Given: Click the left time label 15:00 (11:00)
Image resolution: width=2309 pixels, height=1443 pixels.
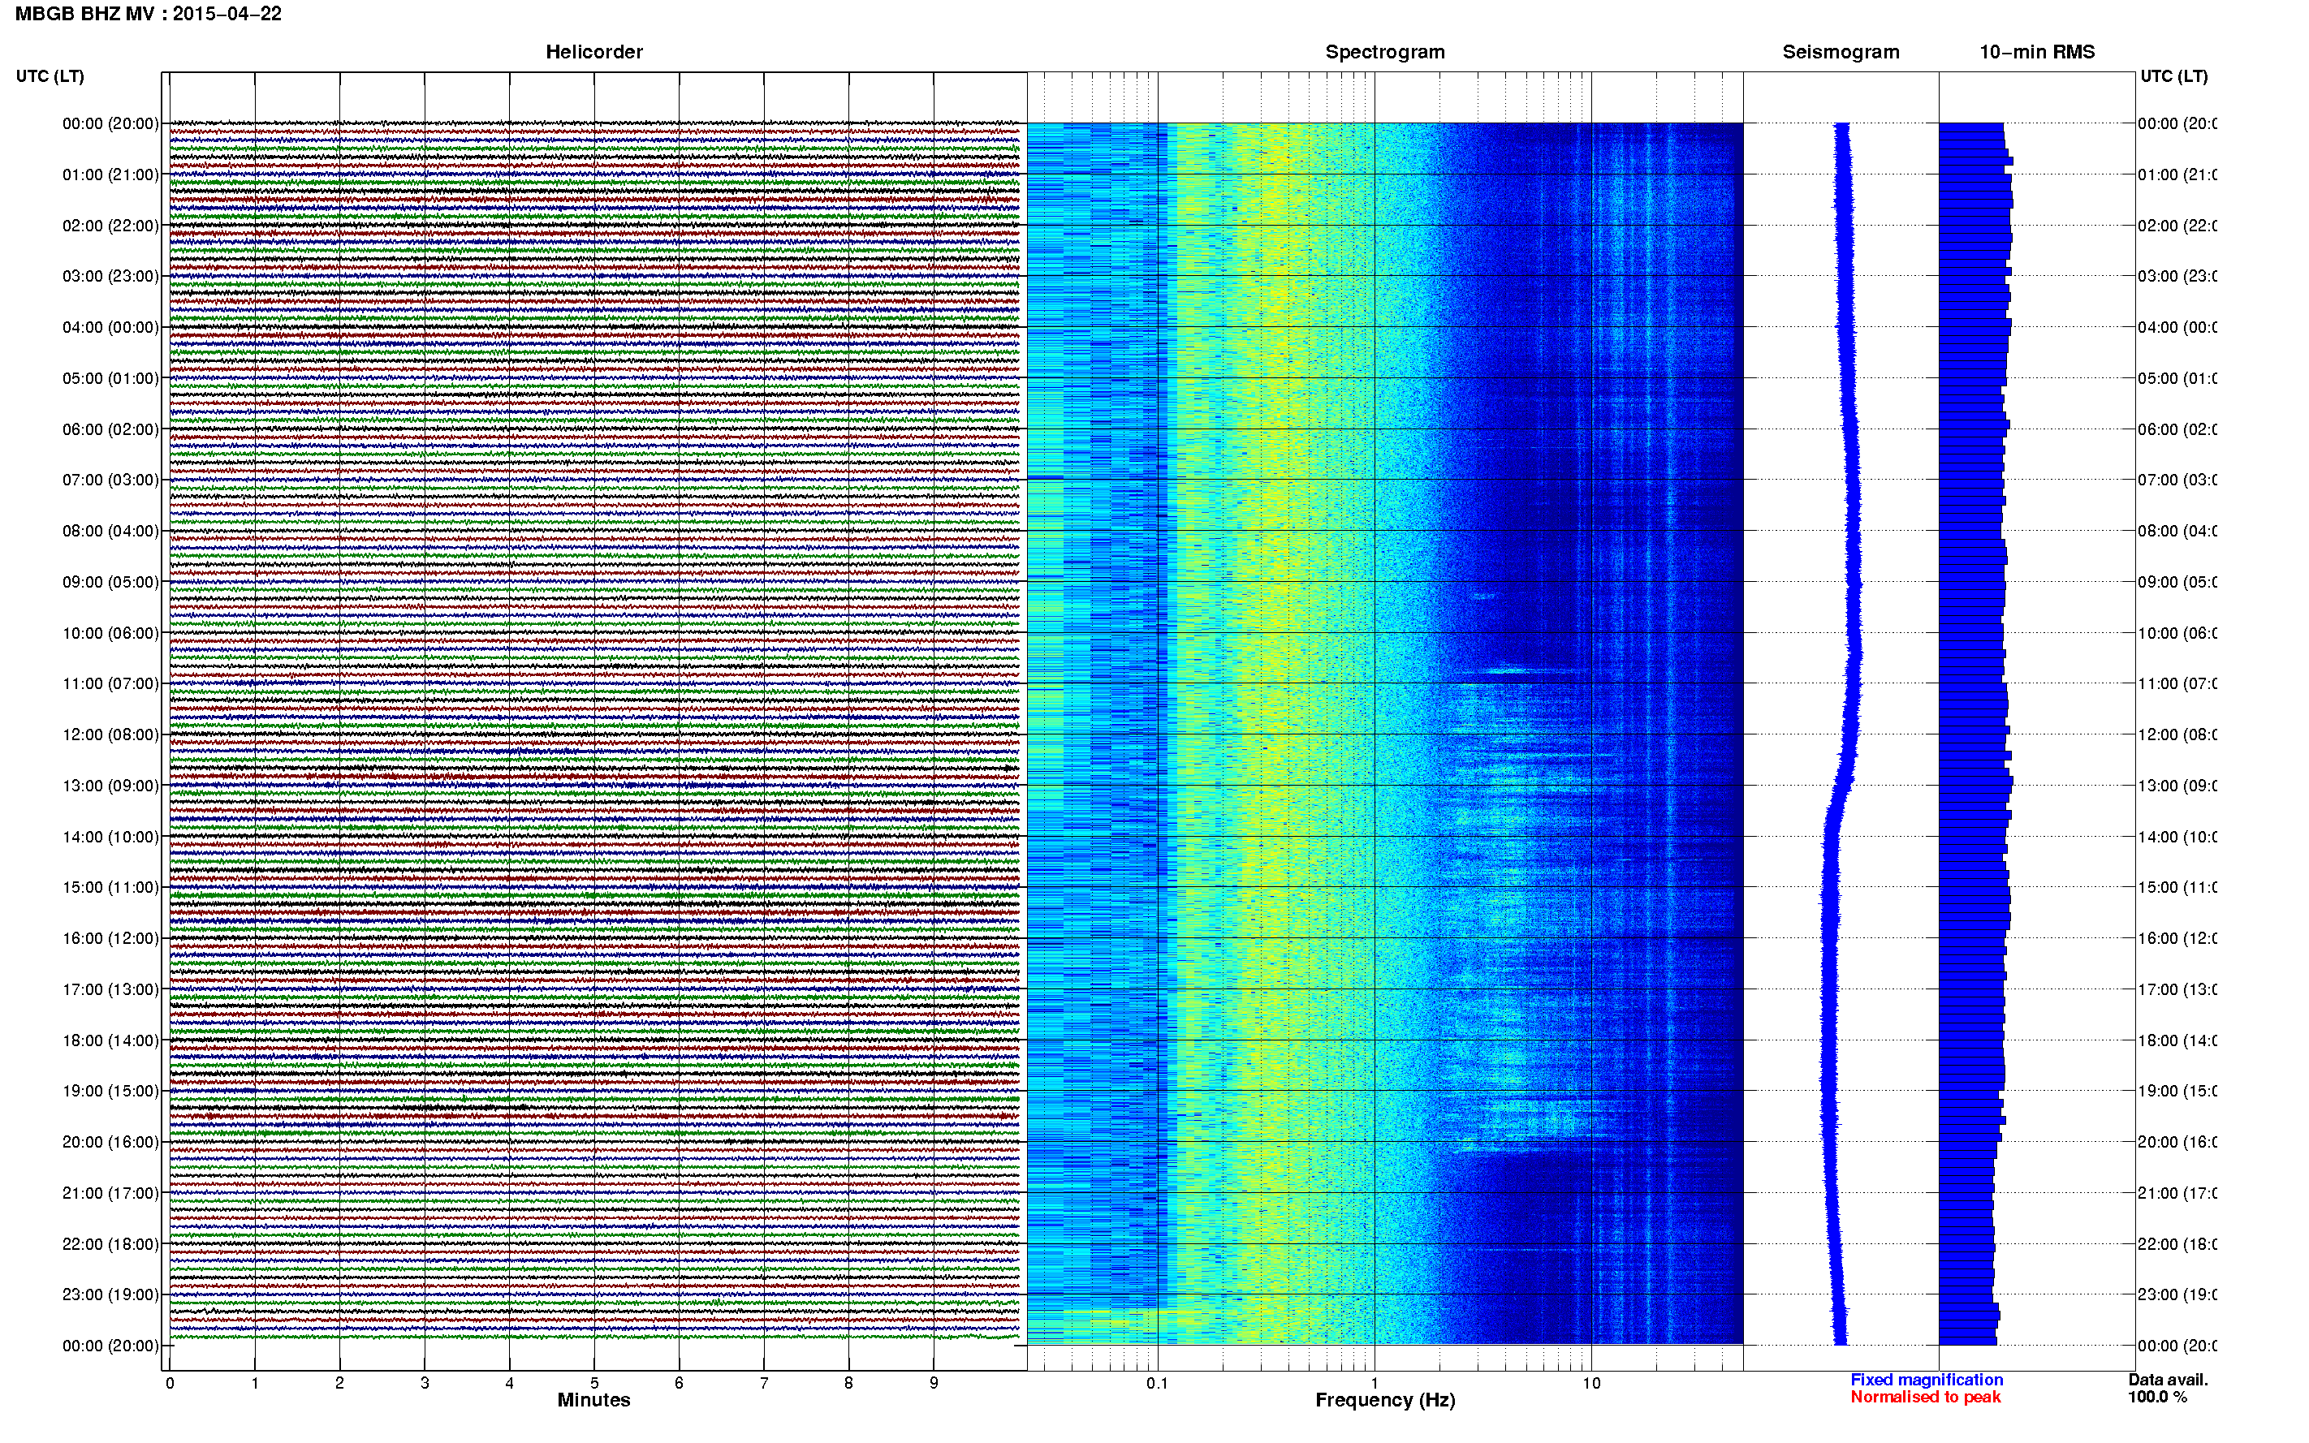Looking at the screenshot, I should tap(110, 886).
